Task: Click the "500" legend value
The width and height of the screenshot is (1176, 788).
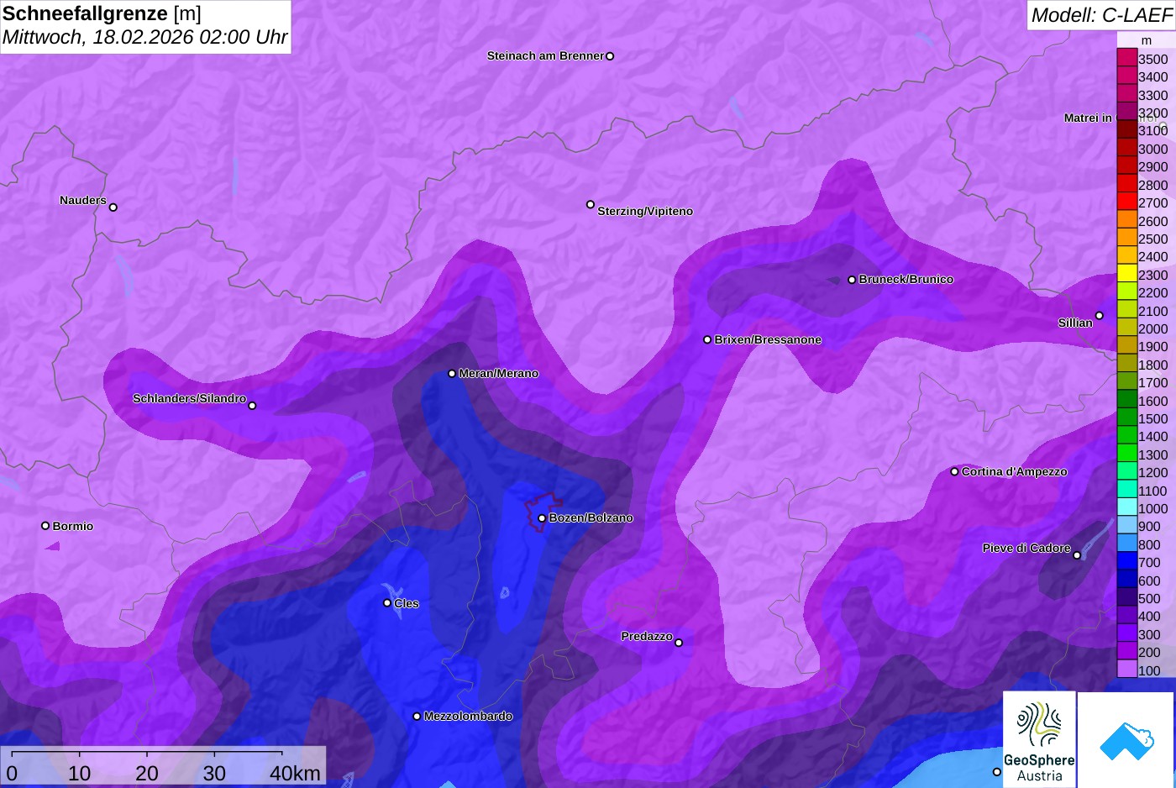Action: [x=1149, y=598]
